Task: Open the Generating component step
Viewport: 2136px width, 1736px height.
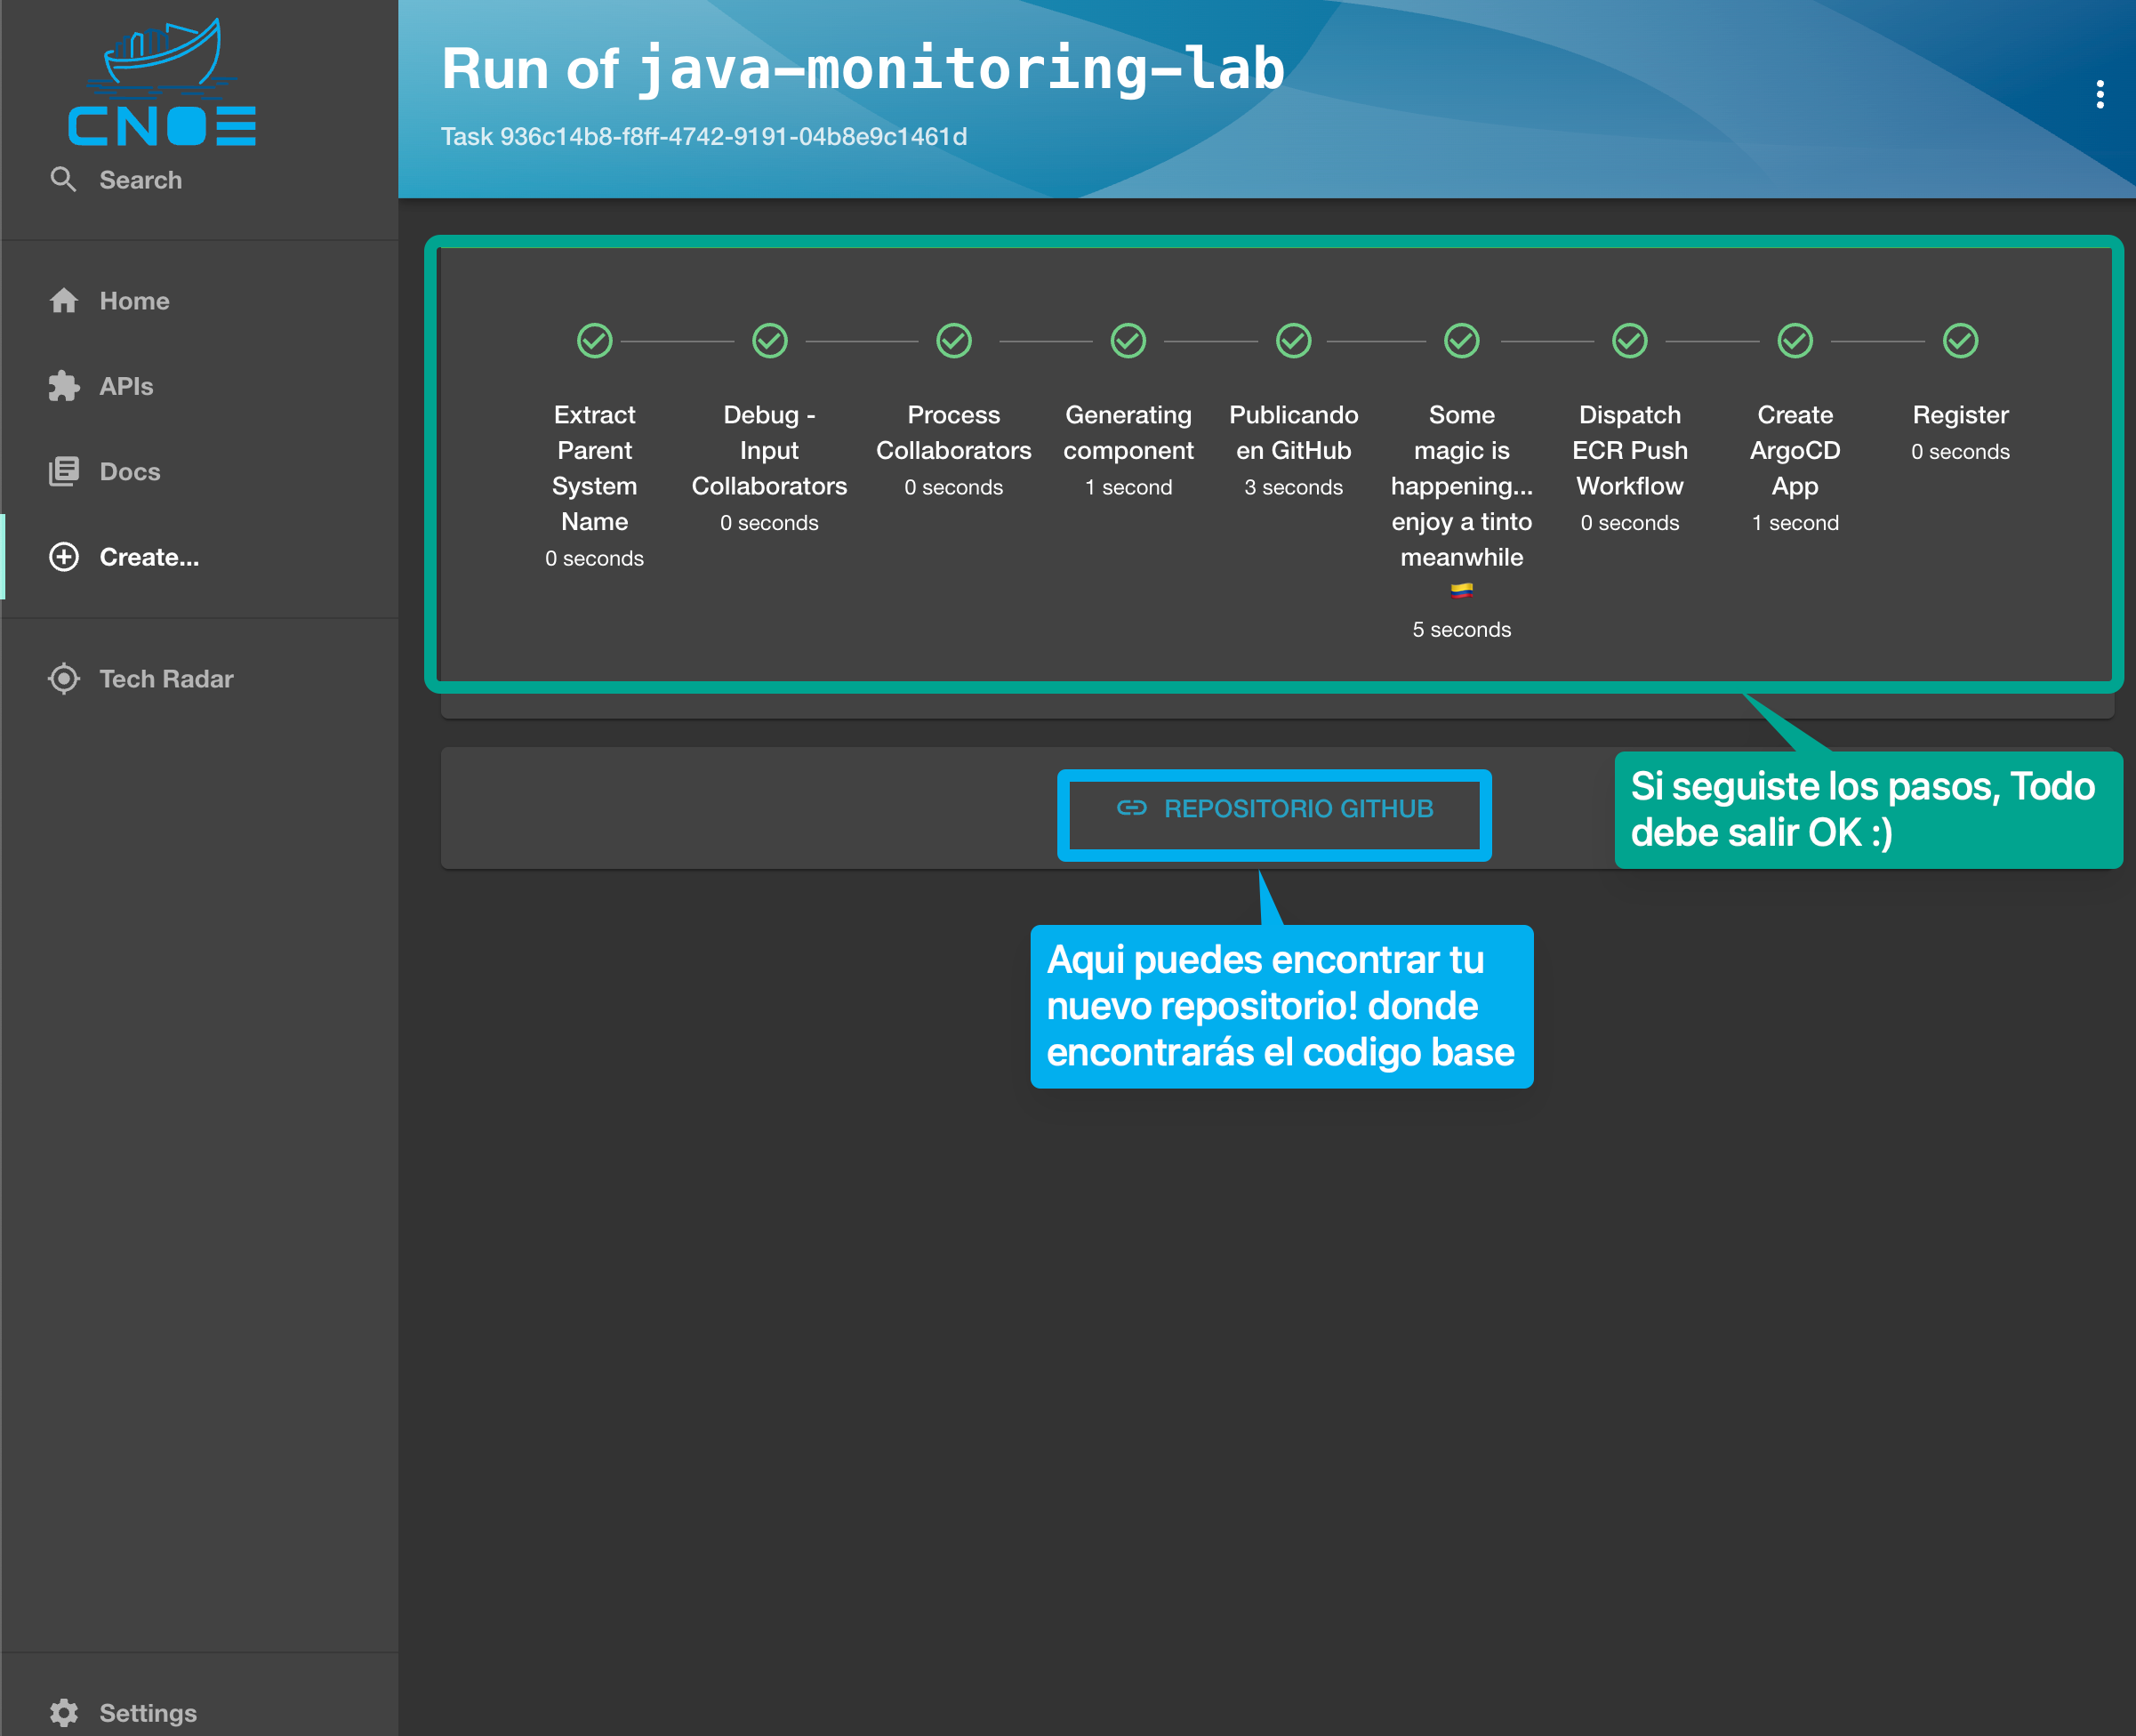Action: coord(1128,432)
